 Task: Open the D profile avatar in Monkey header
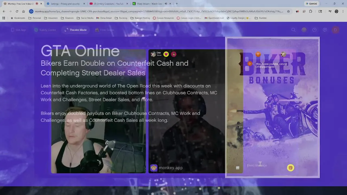[335, 30]
